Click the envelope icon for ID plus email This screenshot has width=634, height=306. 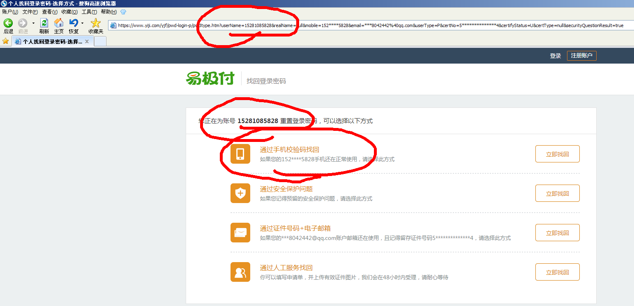click(x=240, y=233)
